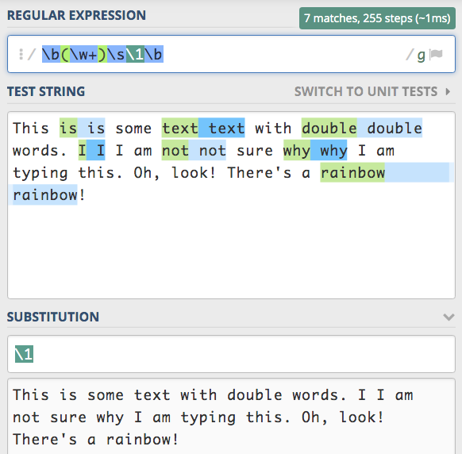Screen dimensions: 462x454
Task: Select the \1 backreference token in the regex
Action: 135,54
